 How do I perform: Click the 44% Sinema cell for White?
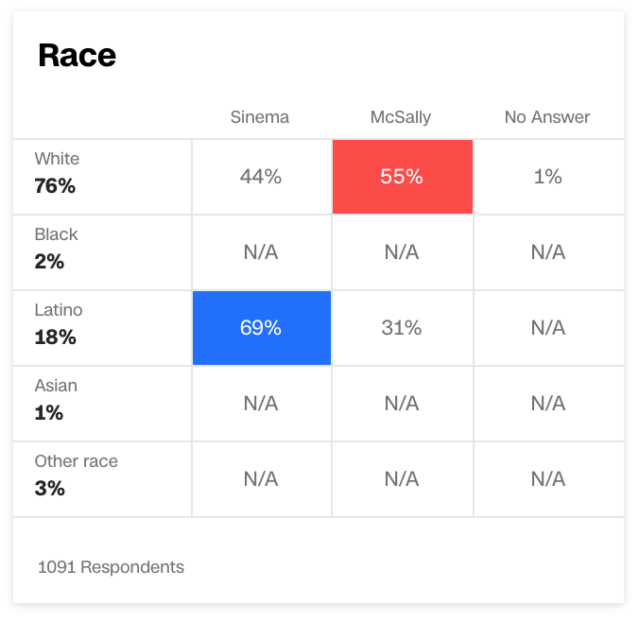(261, 177)
